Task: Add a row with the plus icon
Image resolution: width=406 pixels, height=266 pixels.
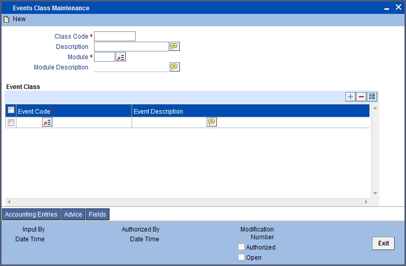Action: click(x=350, y=97)
